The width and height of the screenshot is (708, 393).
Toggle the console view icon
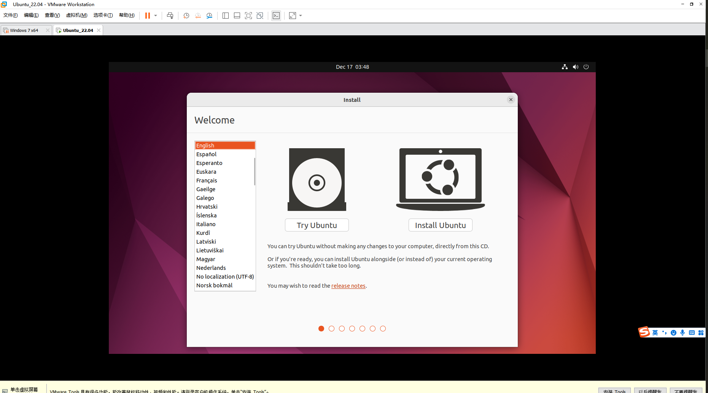pyautogui.click(x=276, y=16)
